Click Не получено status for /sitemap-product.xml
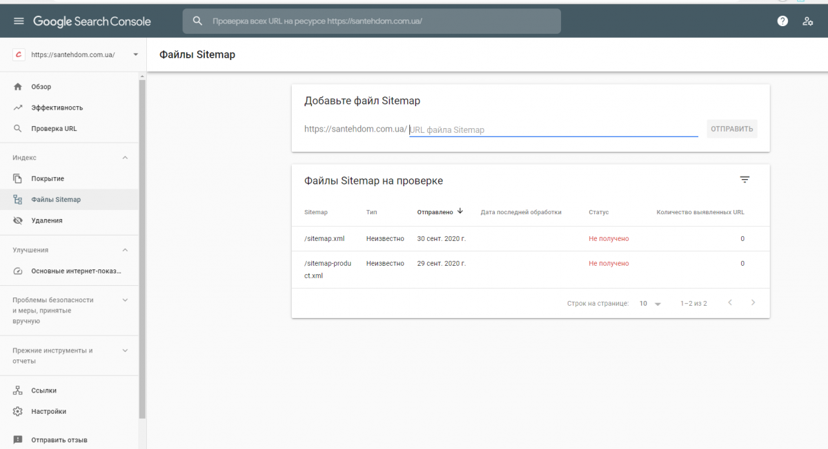This screenshot has height=449, width=828. pos(609,264)
